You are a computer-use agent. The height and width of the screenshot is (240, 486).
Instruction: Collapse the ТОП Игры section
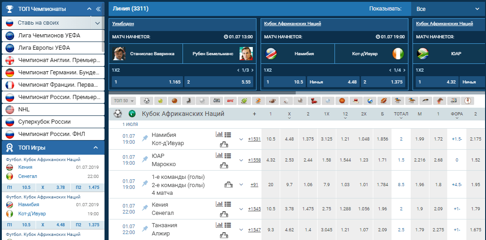coord(95,147)
